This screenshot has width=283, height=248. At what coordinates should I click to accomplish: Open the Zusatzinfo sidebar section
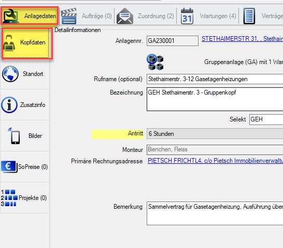click(x=25, y=105)
